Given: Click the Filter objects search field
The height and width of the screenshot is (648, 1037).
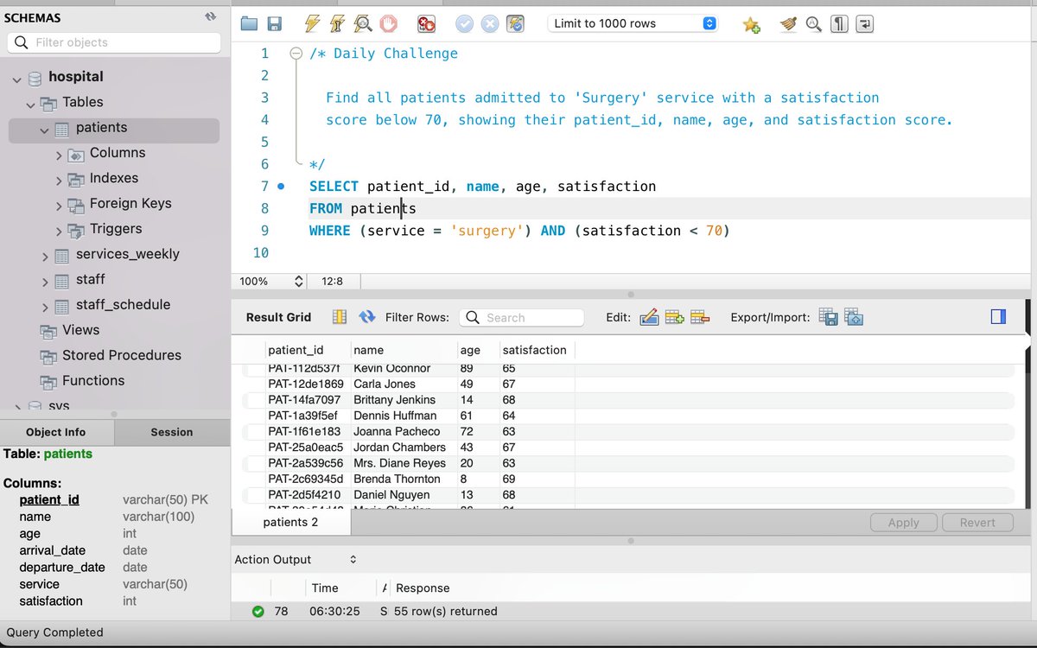Looking at the screenshot, I should pyautogui.click(x=114, y=42).
